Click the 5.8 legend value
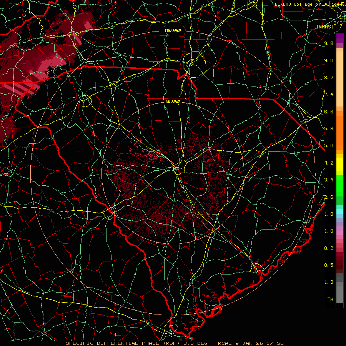Screen dimensions: 346x346 (329, 128)
